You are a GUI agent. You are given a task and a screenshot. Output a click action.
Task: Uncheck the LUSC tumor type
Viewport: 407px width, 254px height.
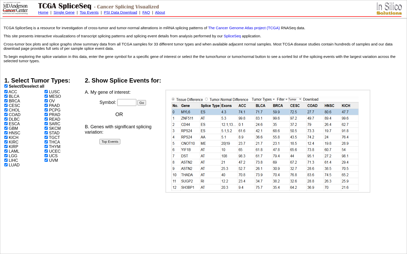click(x=46, y=92)
